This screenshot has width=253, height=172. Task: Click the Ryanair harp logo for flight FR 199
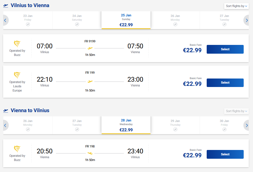pos(17,75)
